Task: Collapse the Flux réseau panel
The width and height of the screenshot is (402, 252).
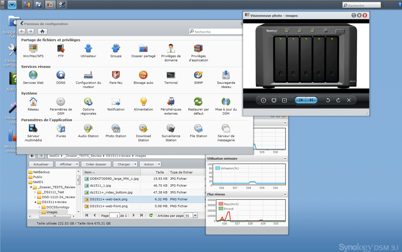Action: tap(285, 194)
